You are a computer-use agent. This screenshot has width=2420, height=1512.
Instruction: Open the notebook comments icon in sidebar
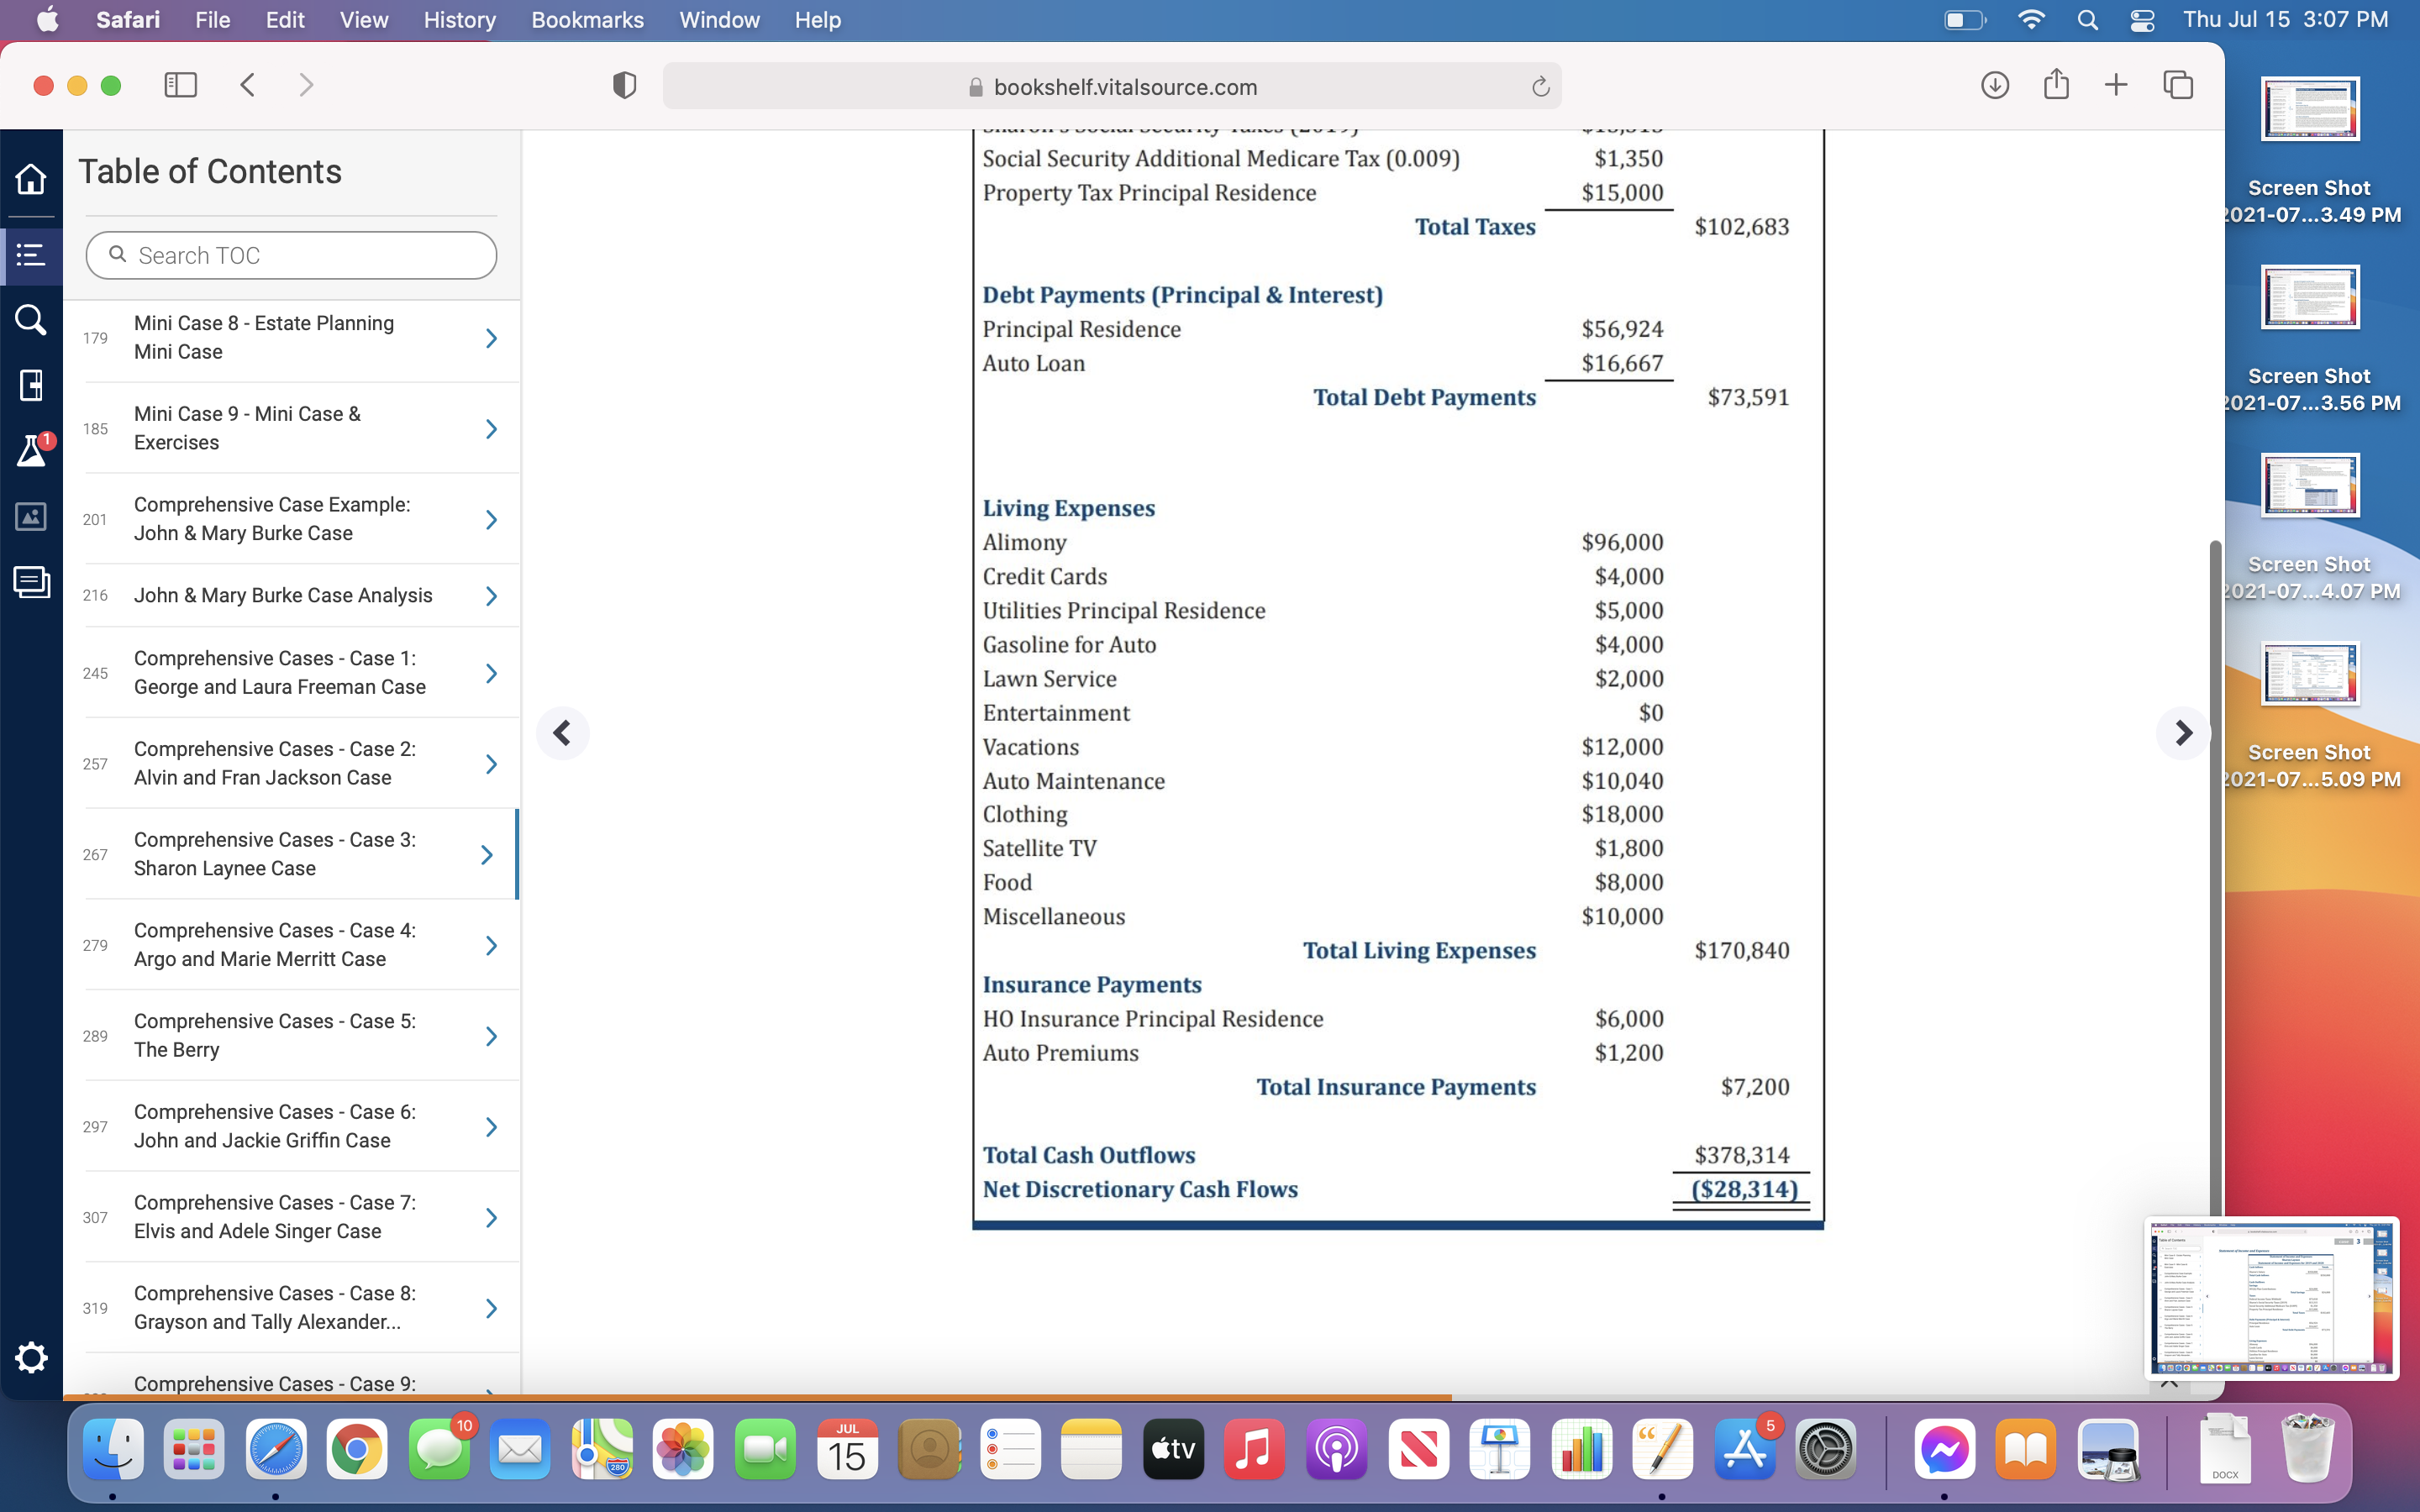pos(31,582)
